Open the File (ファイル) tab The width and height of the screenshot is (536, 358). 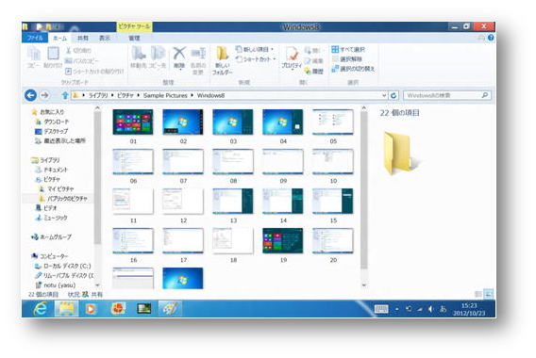pyautogui.click(x=35, y=38)
